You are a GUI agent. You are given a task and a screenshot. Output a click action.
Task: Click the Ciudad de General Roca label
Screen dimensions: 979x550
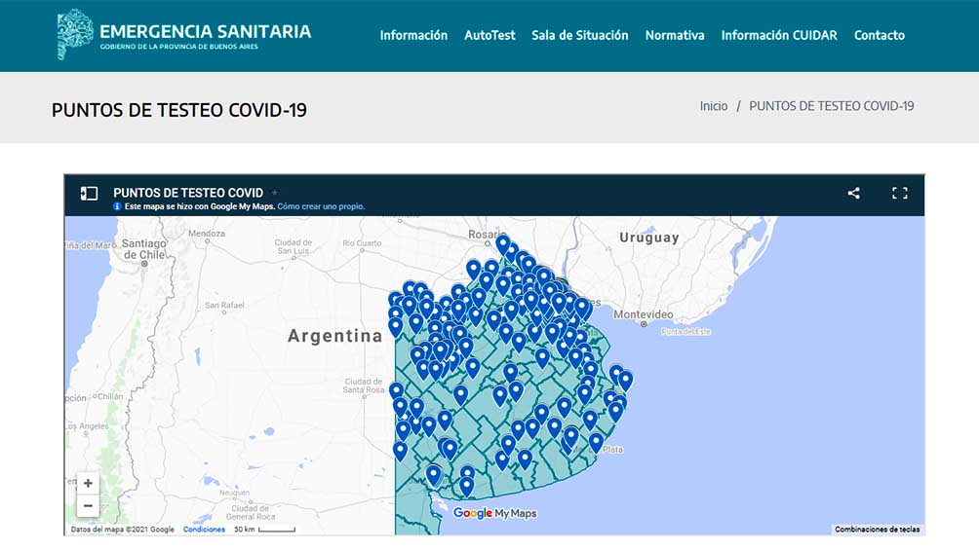tap(251, 512)
